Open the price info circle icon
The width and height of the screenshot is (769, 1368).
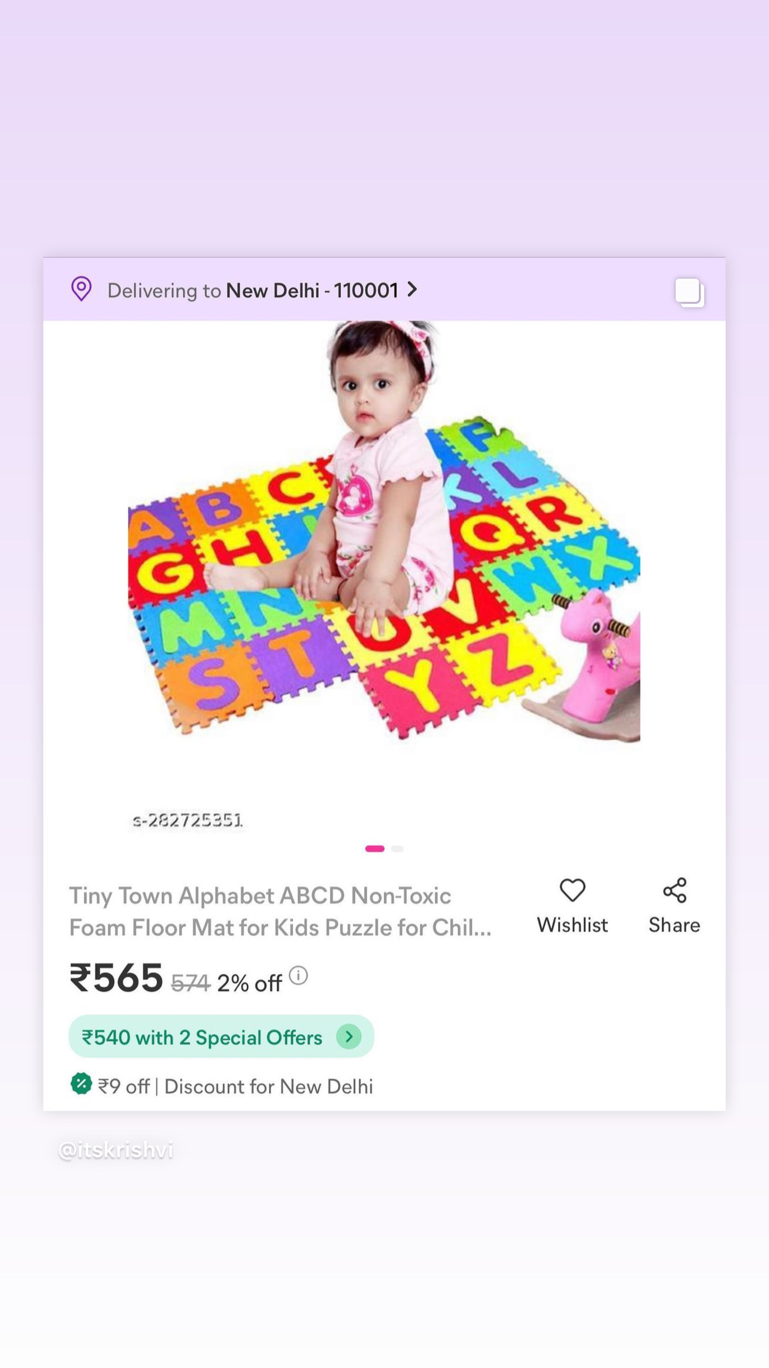[x=298, y=976]
